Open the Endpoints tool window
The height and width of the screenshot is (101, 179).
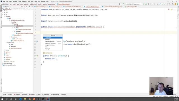click(45, 95)
